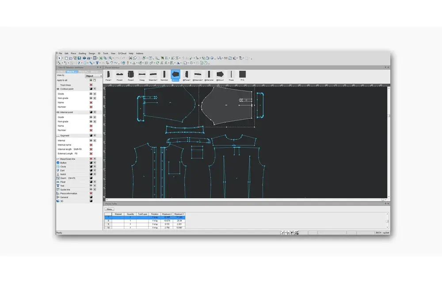Screen dimensions: 442x283
Task: Select the @Mouw1 piece thumbnail
Action: pyautogui.click(x=220, y=76)
